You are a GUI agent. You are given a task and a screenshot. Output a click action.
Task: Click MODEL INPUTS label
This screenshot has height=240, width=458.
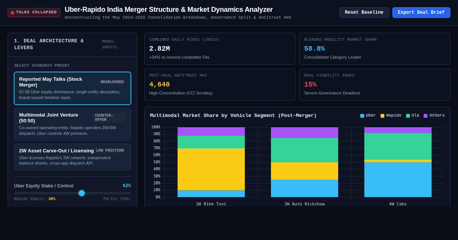point(110,45)
